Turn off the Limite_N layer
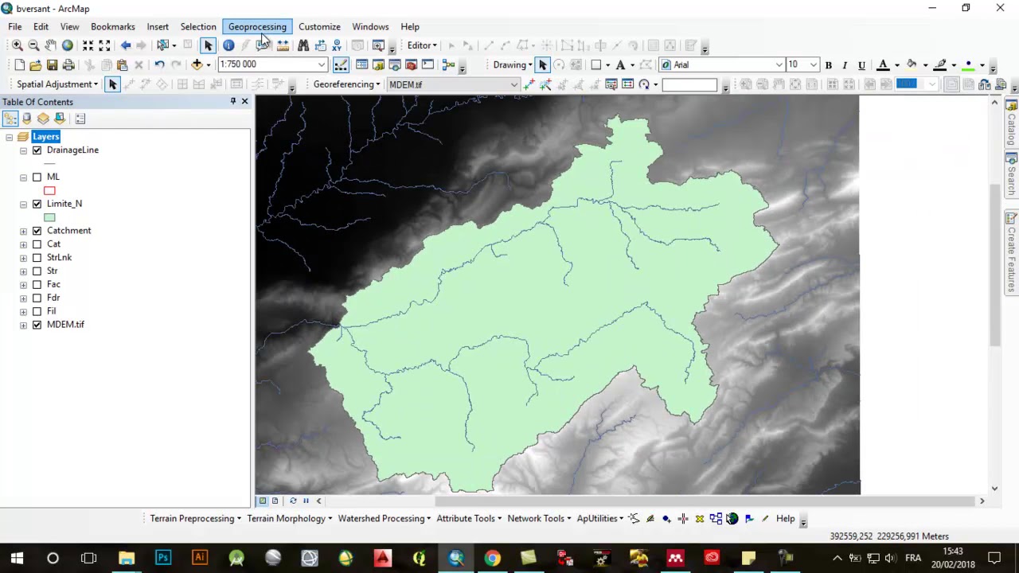 click(x=37, y=205)
